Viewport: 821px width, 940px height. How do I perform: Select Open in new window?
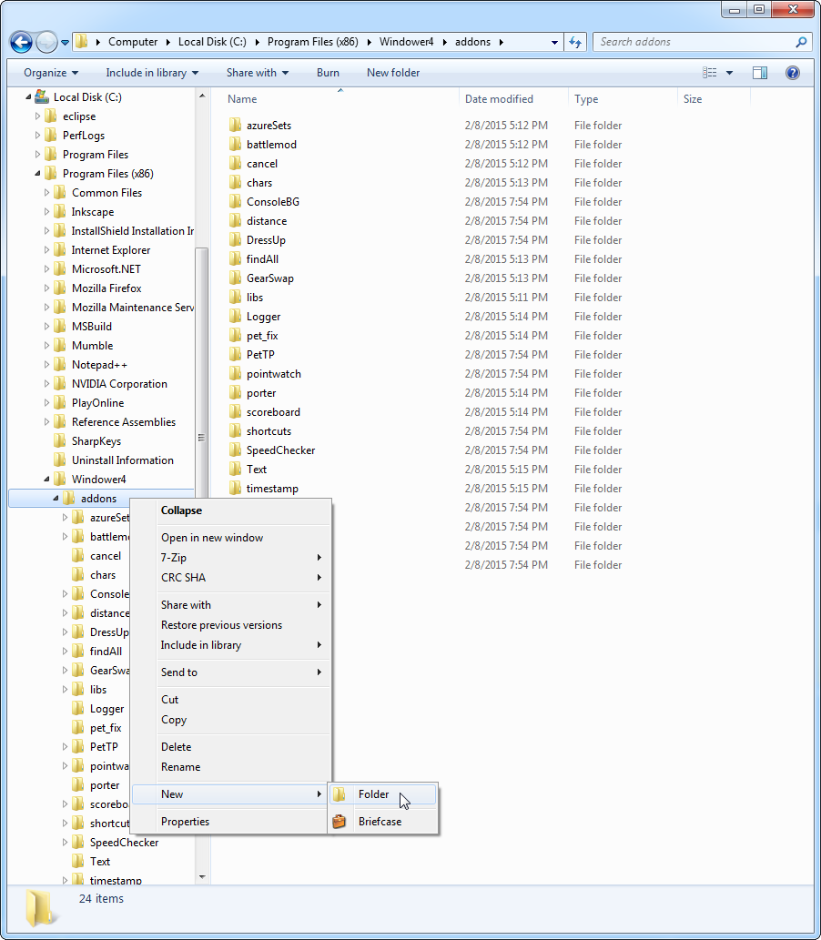(x=231, y=538)
